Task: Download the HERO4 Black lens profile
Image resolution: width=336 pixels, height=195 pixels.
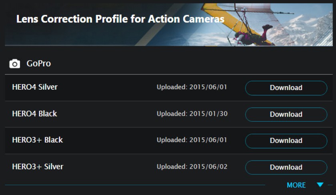Action: click(x=286, y=115)
